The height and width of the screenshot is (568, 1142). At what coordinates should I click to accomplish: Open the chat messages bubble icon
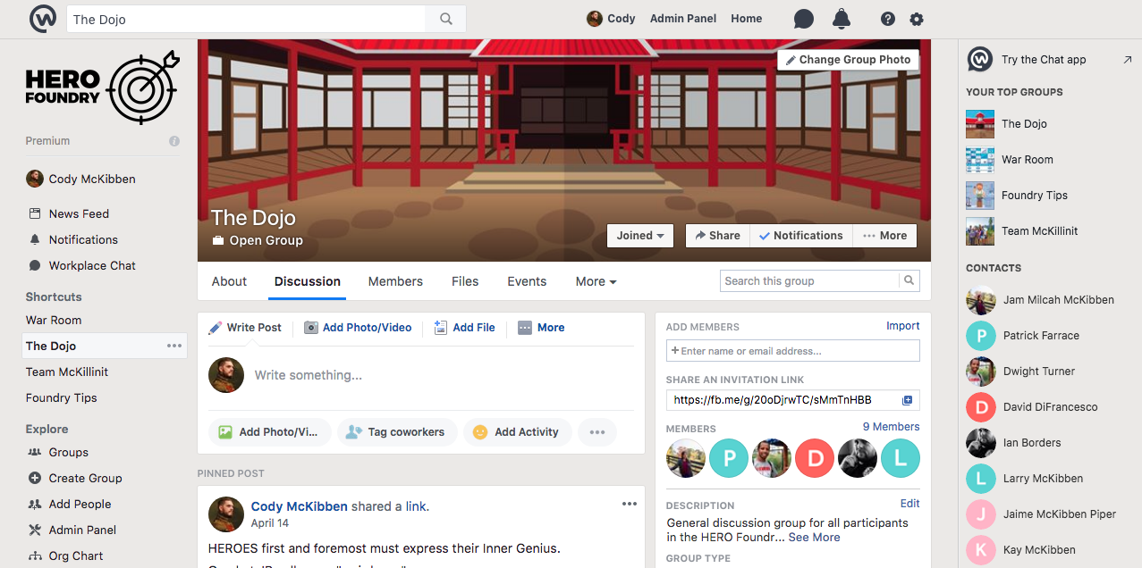[x=804, y=19]
